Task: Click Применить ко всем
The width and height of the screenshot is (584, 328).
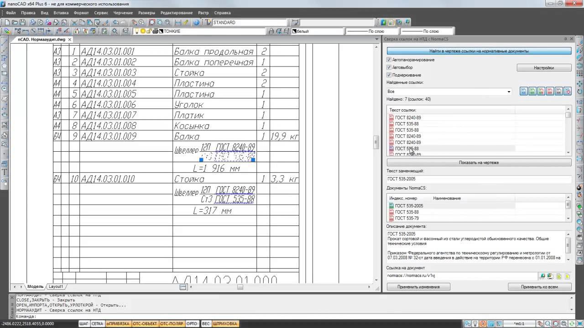Action: pos(540,287)
